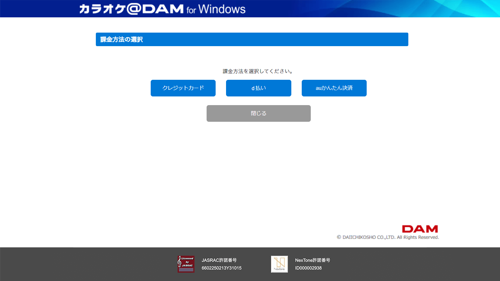This screenshot has width=500, height=281.
Task: Choose クレジットカード payment method
Action: tap(183, 88)
